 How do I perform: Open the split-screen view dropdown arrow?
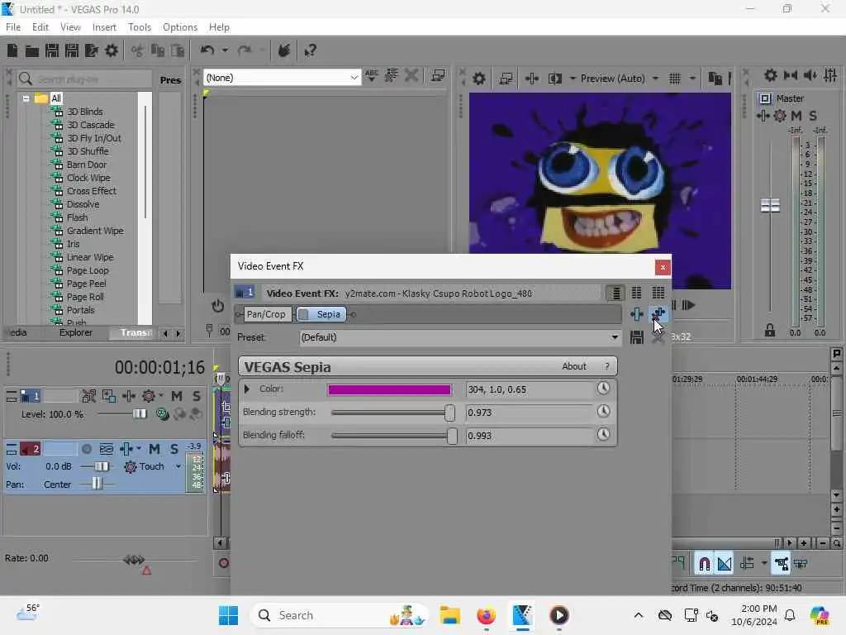[572, 79]
